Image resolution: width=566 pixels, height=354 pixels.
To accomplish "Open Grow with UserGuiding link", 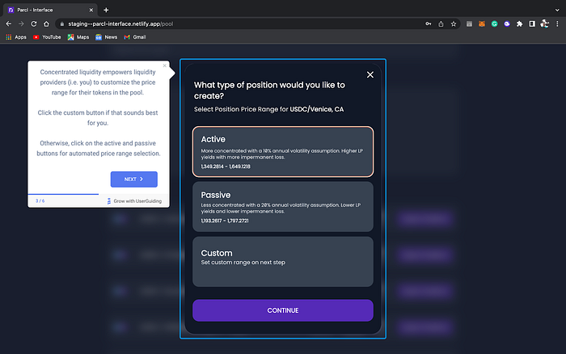I will tap(134, 201).
